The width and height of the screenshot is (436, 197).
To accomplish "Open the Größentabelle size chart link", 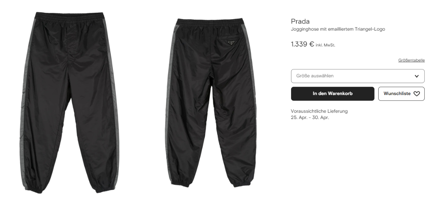I will (x=411, y=60).
